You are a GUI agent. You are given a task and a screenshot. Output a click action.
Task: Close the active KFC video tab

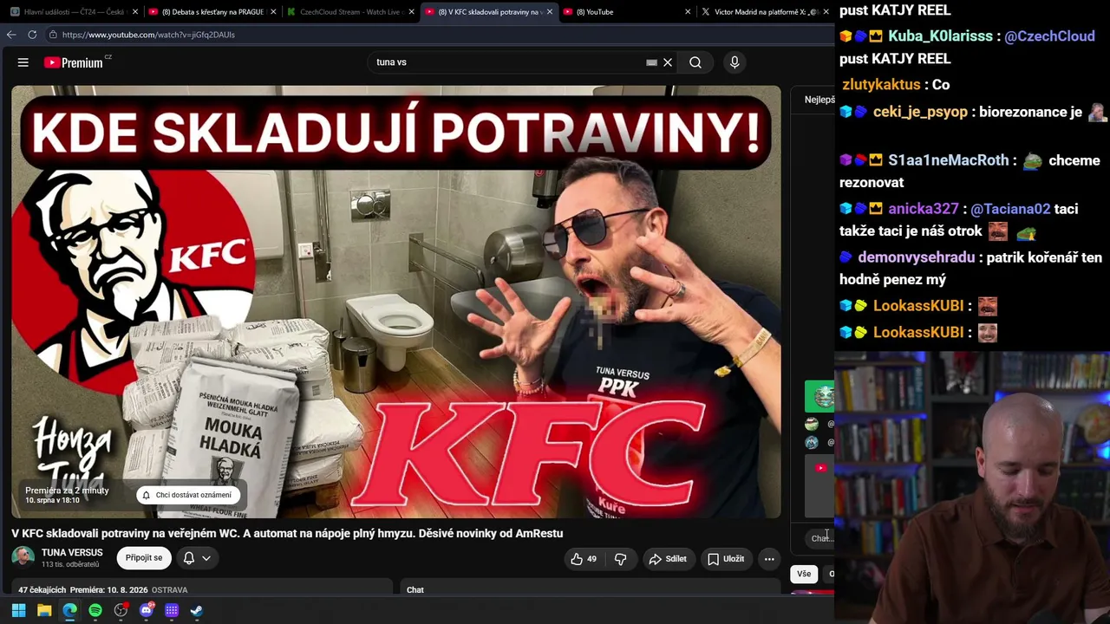(x=549, y=12)
